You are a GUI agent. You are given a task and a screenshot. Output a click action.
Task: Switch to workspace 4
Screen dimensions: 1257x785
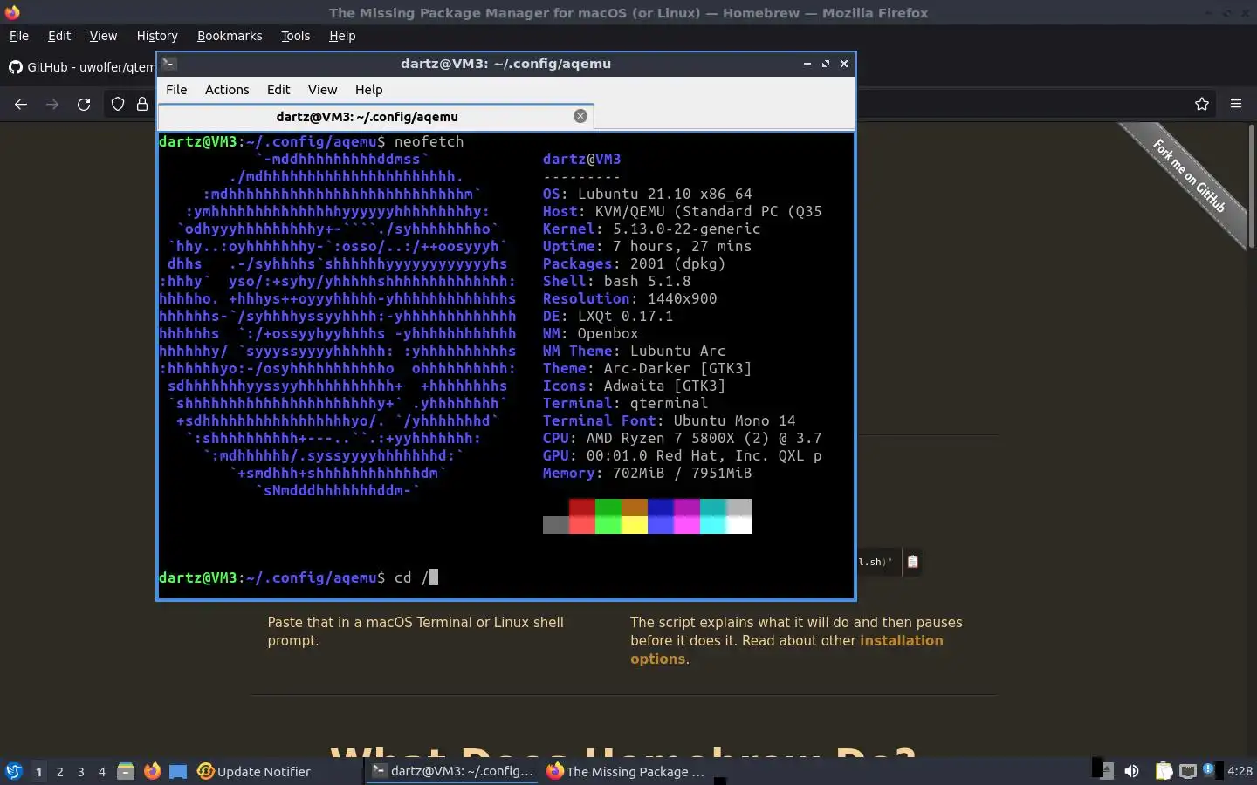click(102, 771)
